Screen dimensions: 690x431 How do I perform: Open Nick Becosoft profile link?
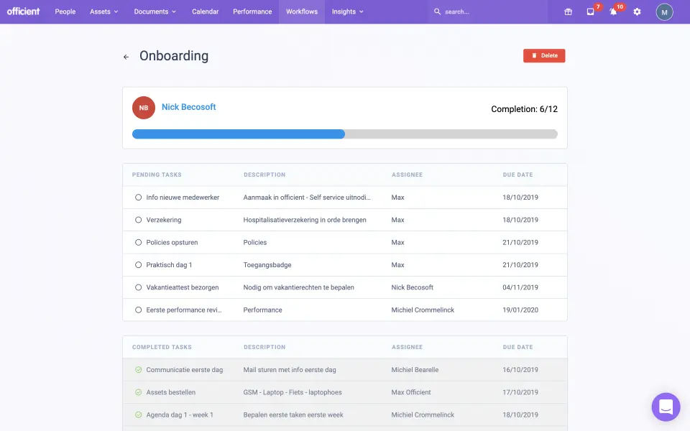[x=188, y=107]
